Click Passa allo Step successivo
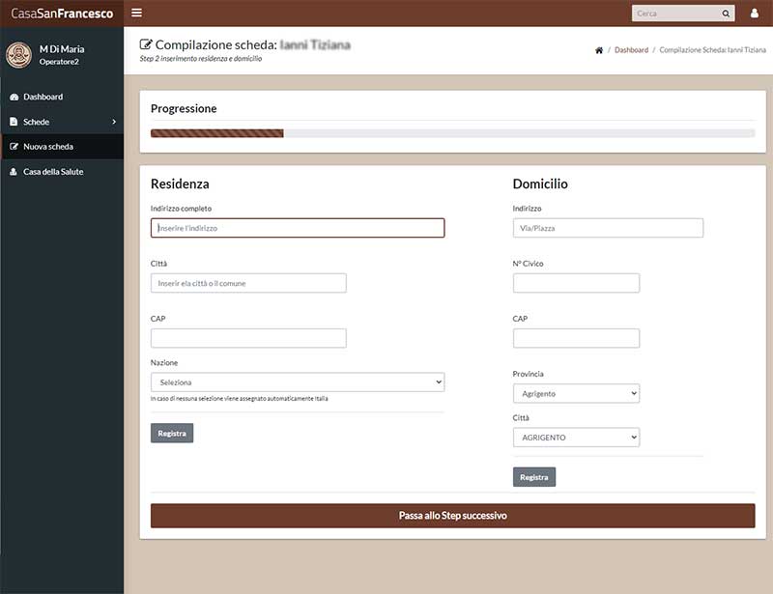Screen dimensions: 773x594 pos(452,516)
